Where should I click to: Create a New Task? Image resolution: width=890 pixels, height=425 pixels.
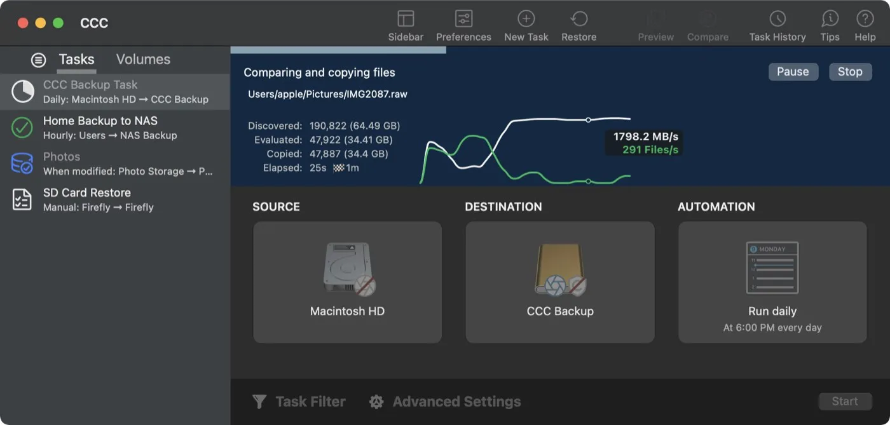tap(526, 24)
